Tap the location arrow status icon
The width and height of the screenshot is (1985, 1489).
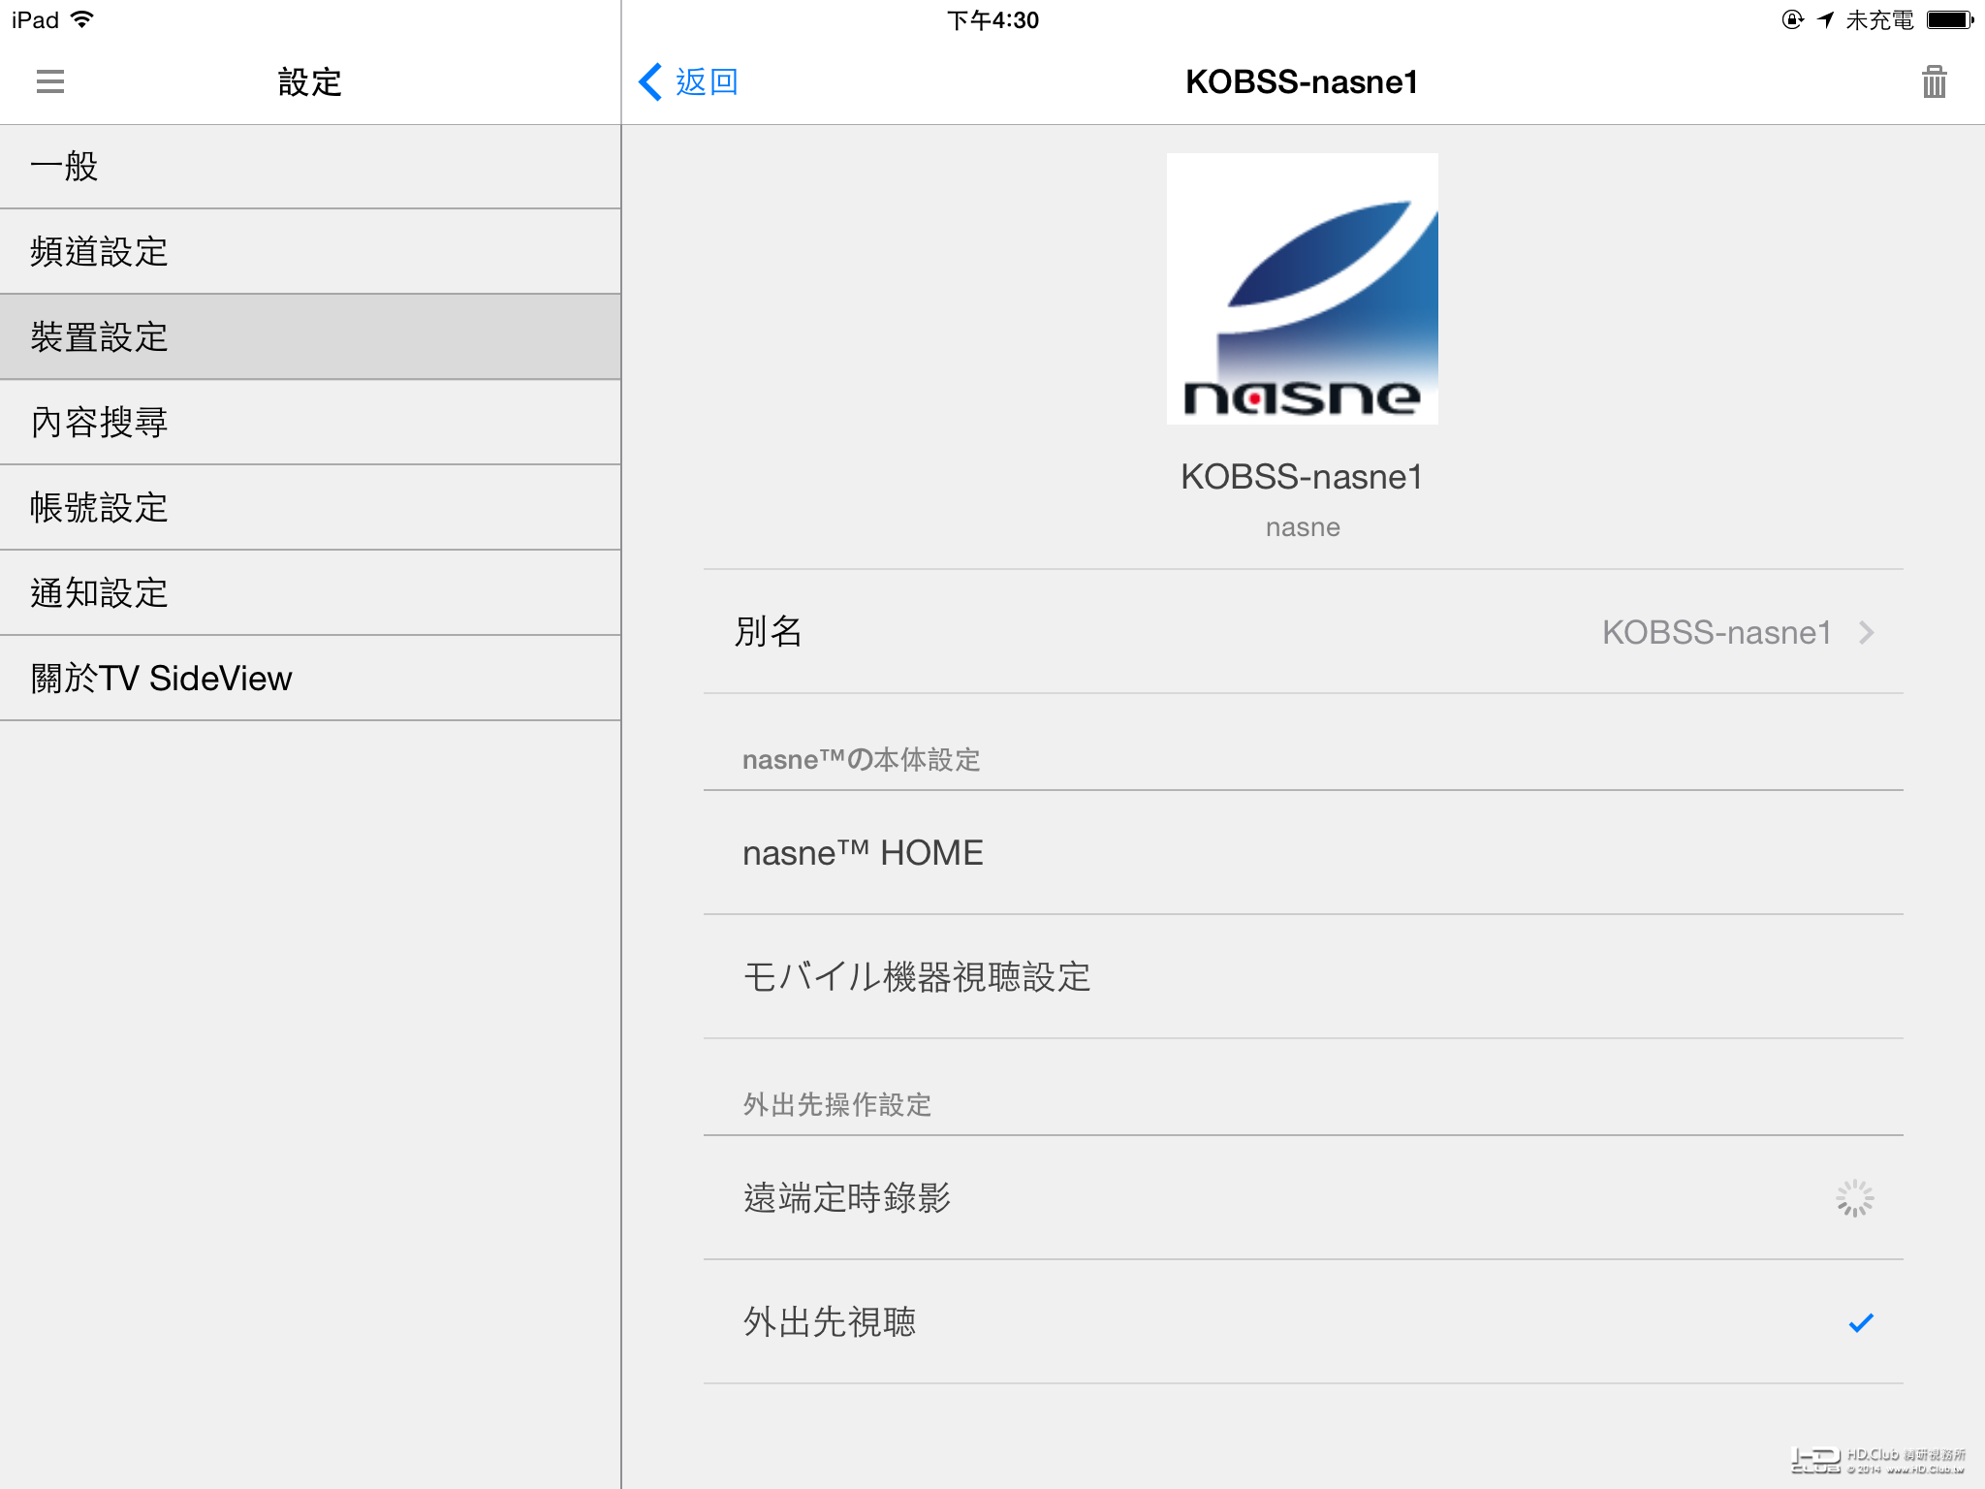1826,19
